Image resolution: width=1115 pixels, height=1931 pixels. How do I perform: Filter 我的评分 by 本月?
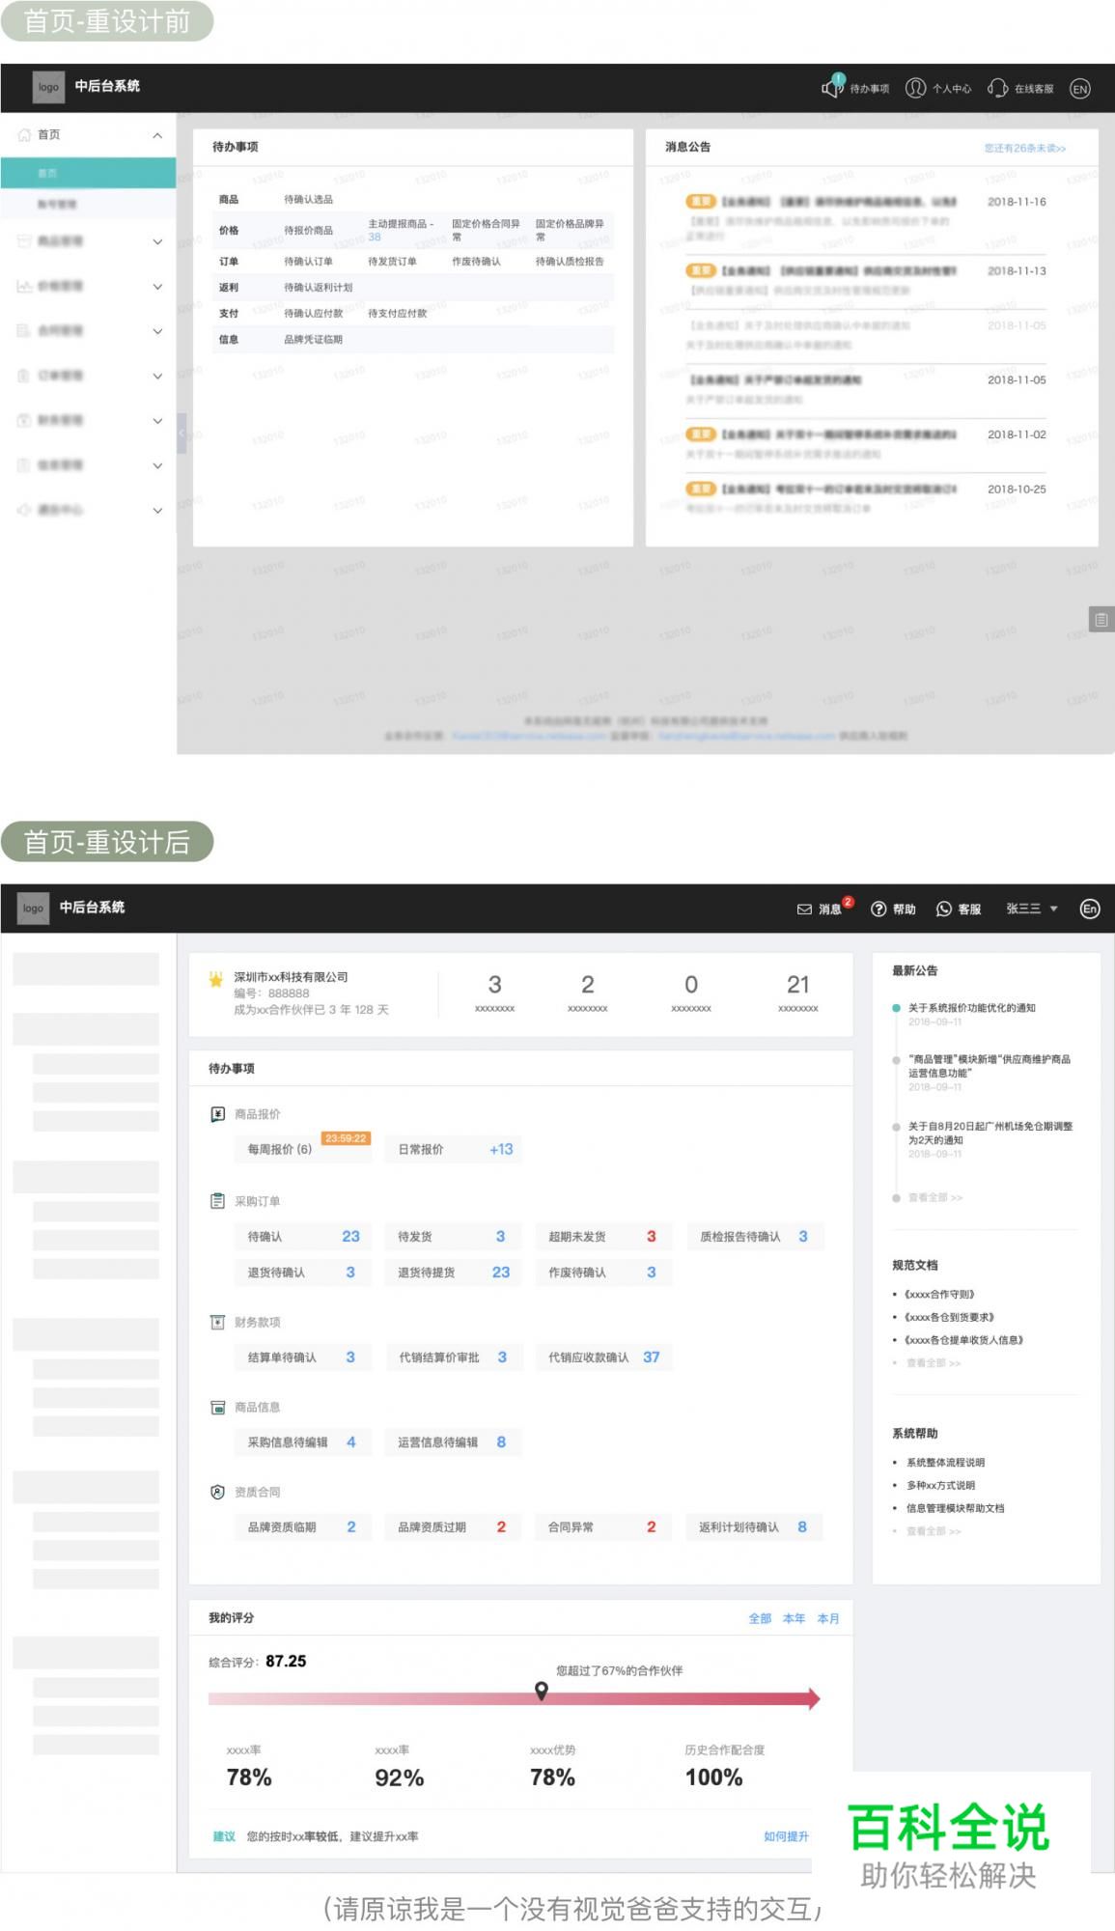point(828,1618)
